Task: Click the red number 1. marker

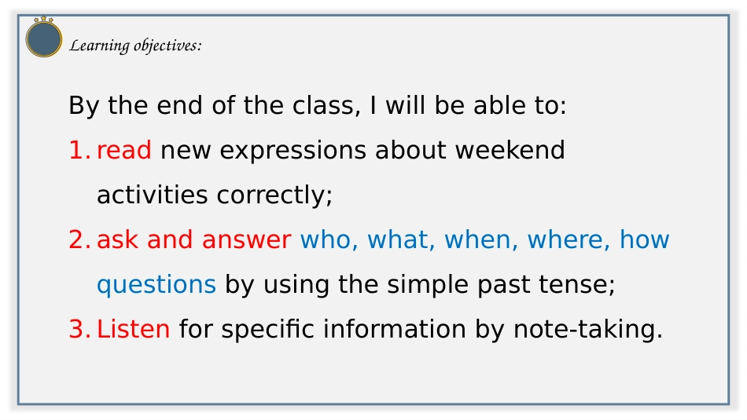Action: click(x=79, y=150)
